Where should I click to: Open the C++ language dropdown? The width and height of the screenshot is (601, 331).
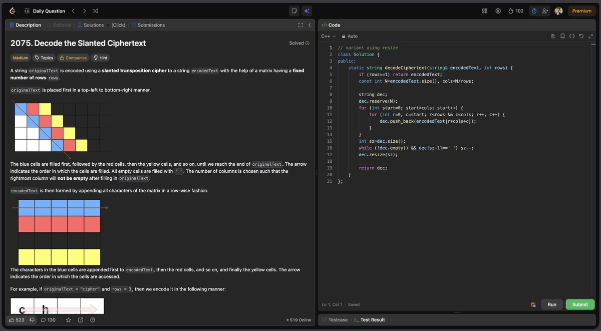coord(329,36)
